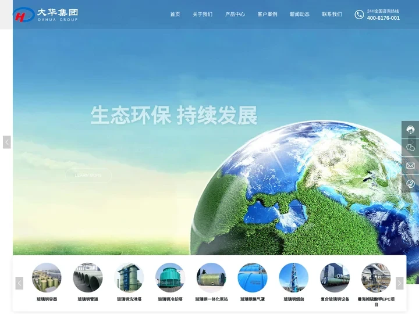Viewport: 419px width, 314px height.
Task: Click the 曼海姆硫酸钾EPC项目 text link
Action: pos(376,302)
